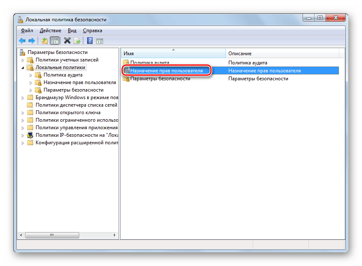The image size is (362, 266).
Task: Select Локальные политики tree label
Action: point(60,67)
